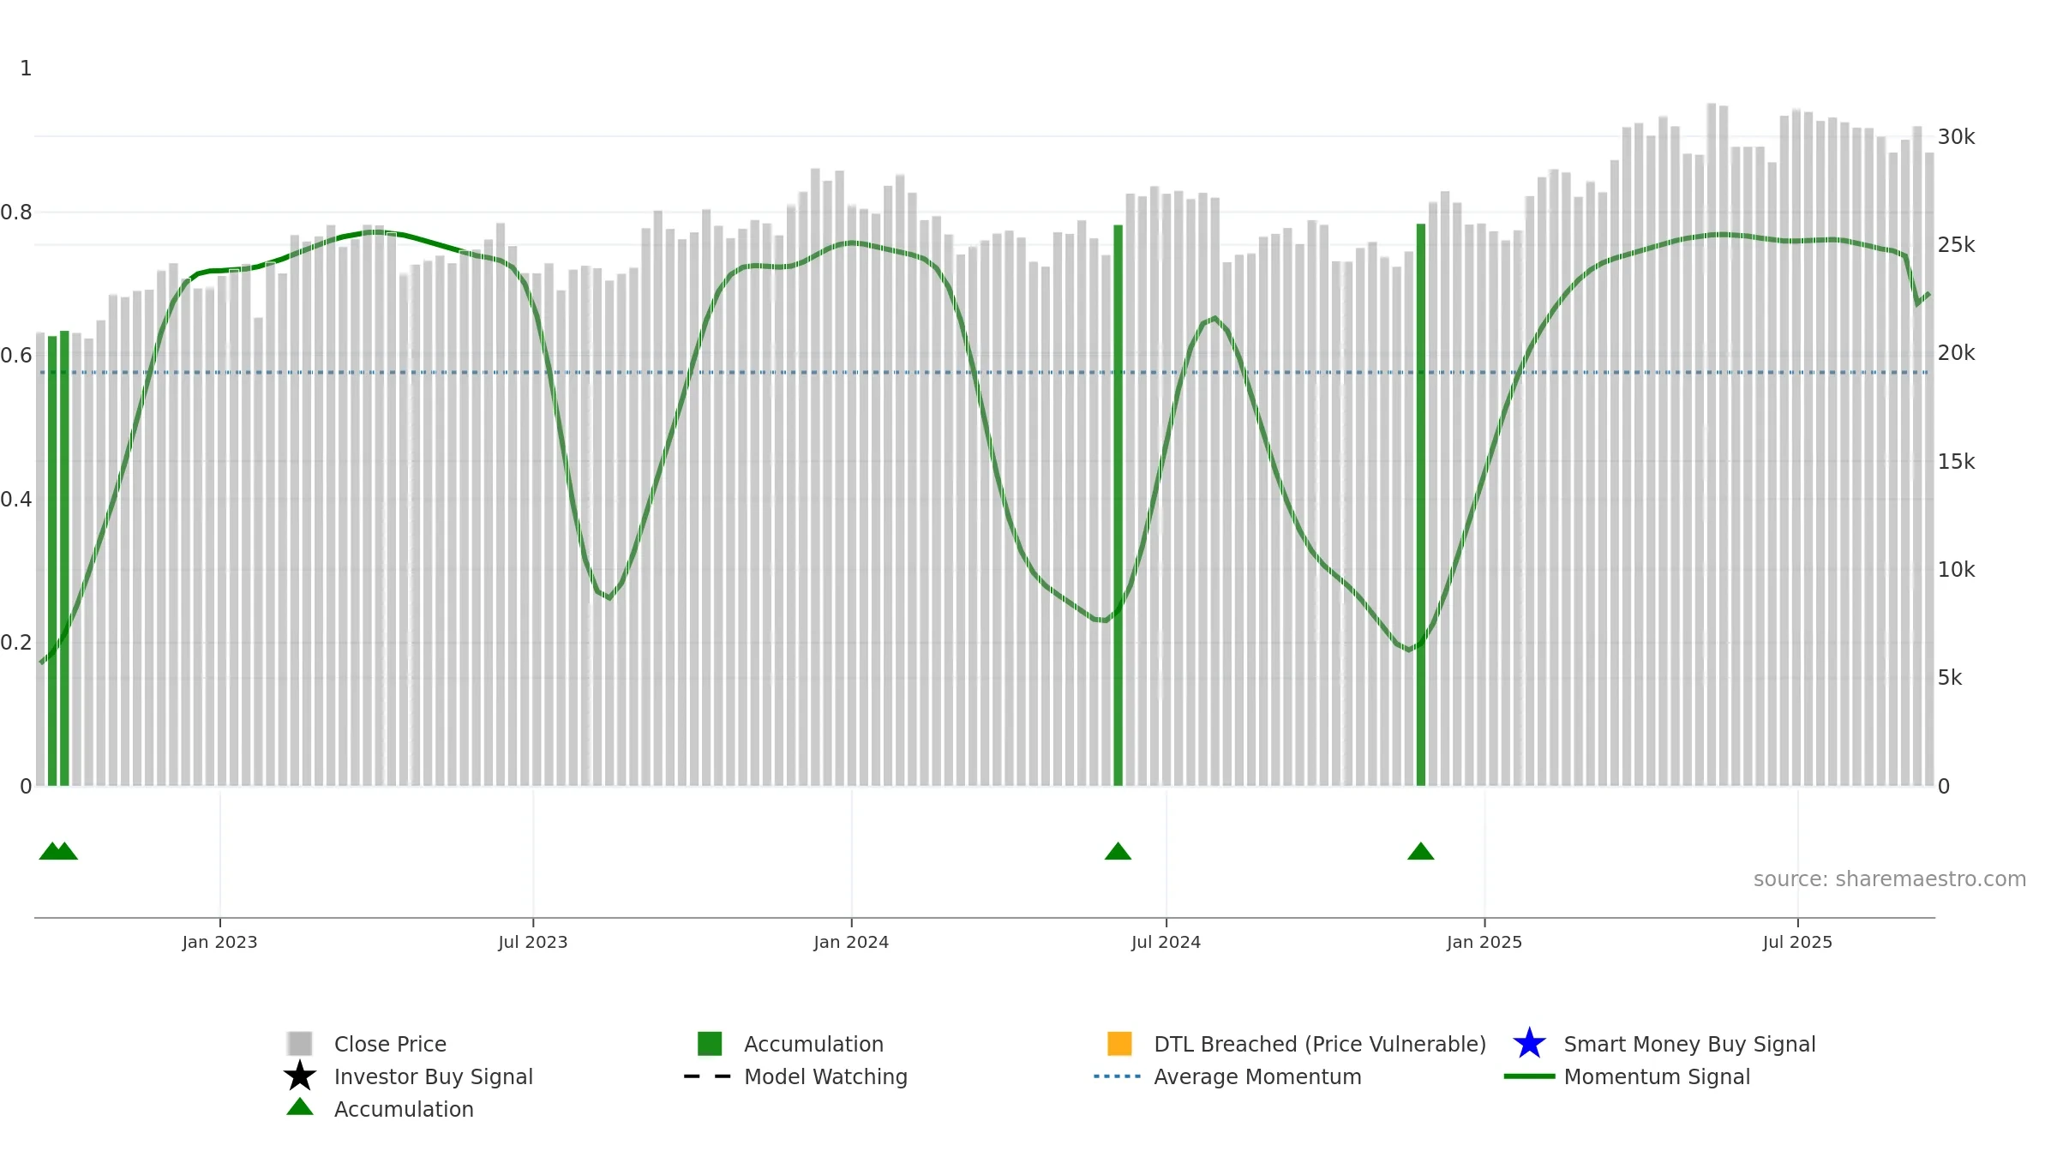
Task: Click the blue Smart Money Buy Signal star
Action: coord(1529,1043)
